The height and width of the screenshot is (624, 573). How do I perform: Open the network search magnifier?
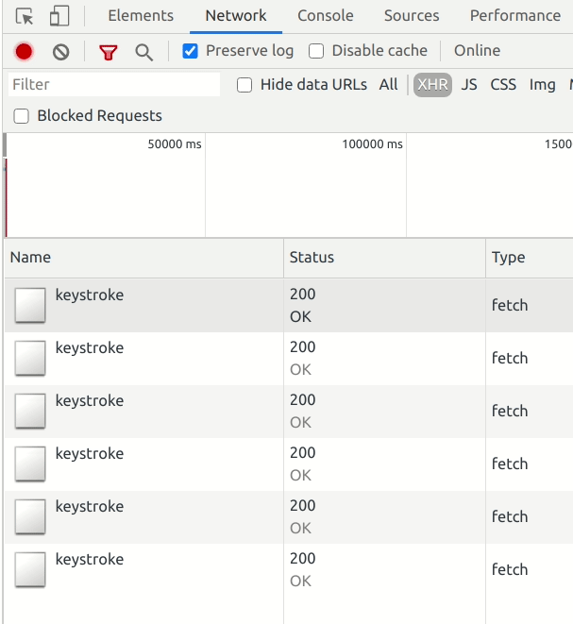(x=143, y=52)
